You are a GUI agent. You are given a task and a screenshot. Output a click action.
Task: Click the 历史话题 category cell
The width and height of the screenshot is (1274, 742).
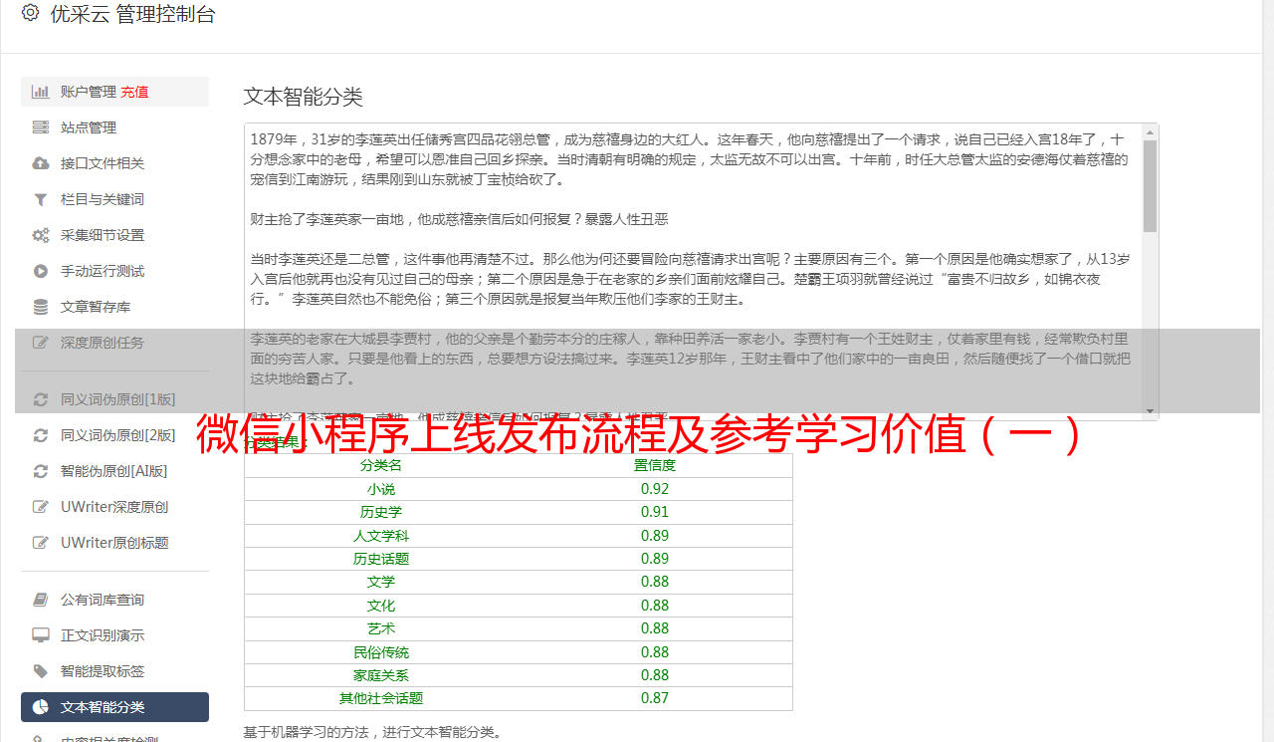coord(381,559)
